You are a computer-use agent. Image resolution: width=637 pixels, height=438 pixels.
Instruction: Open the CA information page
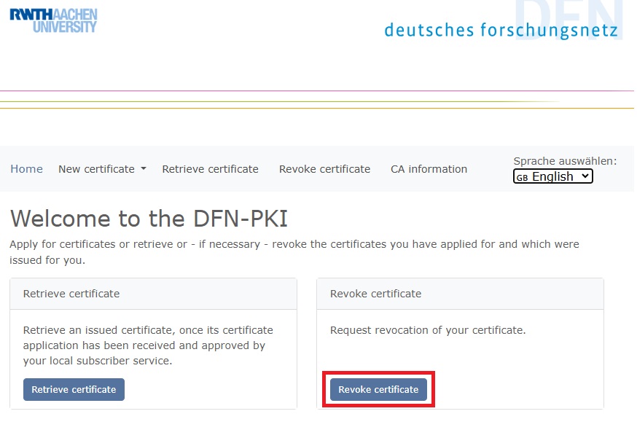click(x=429, y=168)
